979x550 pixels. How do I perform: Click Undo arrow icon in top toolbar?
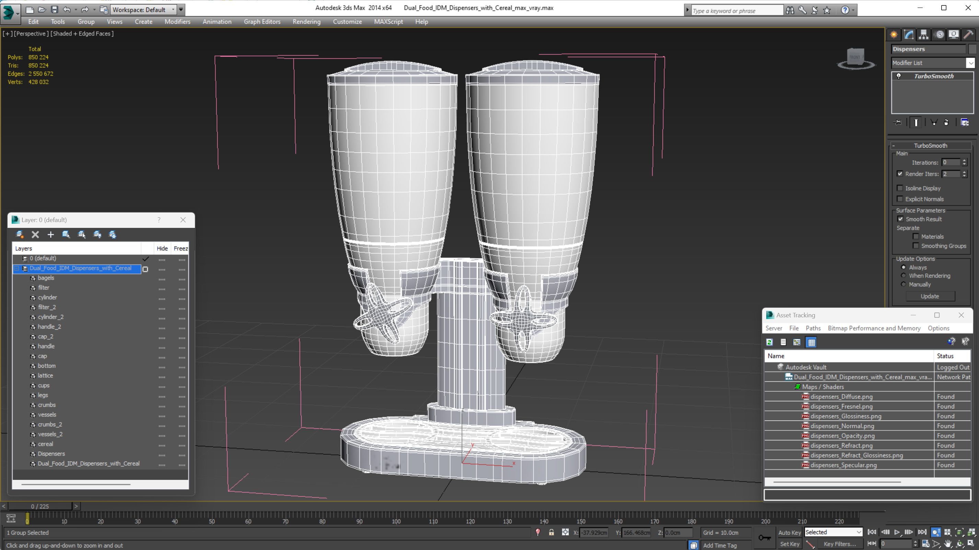67,10
